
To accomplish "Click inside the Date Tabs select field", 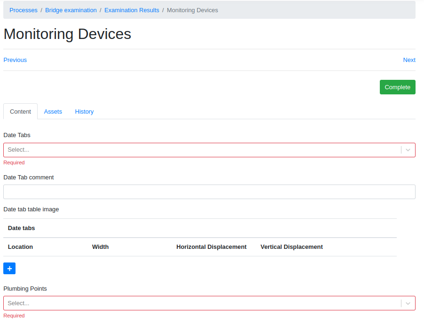I will tap(202, 150).
